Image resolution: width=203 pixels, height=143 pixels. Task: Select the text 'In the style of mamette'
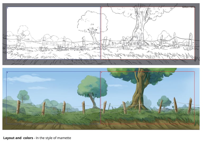(x=53, y=138)
